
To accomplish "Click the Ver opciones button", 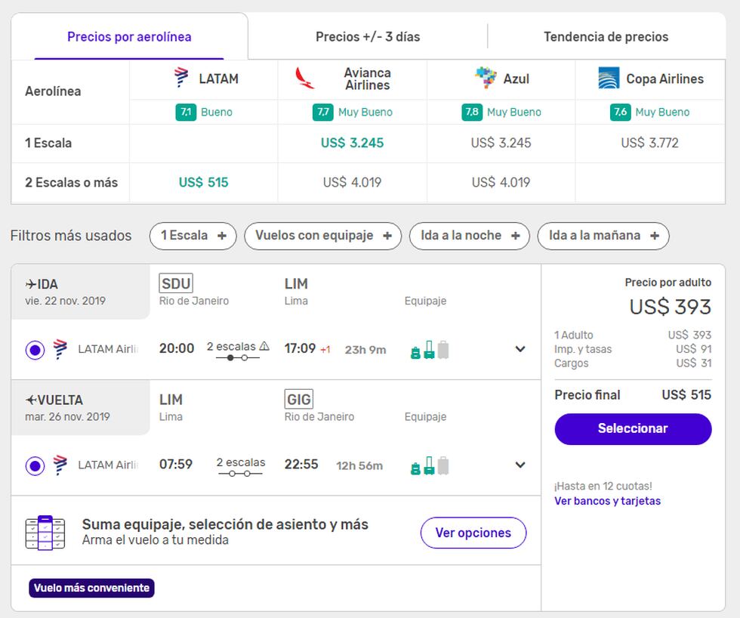I will pos(473,533).
